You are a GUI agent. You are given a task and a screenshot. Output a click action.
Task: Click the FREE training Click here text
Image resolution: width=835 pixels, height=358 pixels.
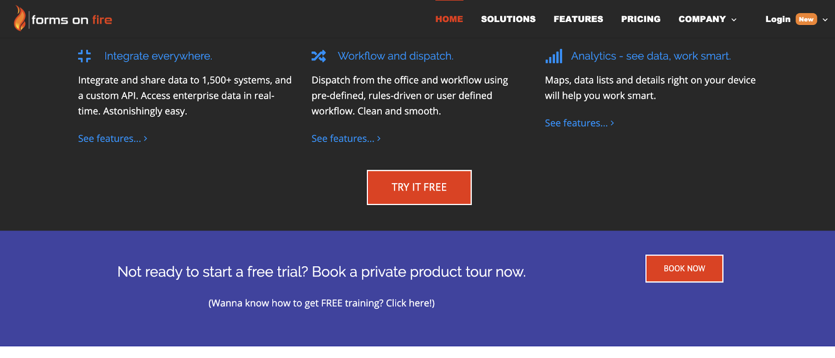tap(321, 303)
